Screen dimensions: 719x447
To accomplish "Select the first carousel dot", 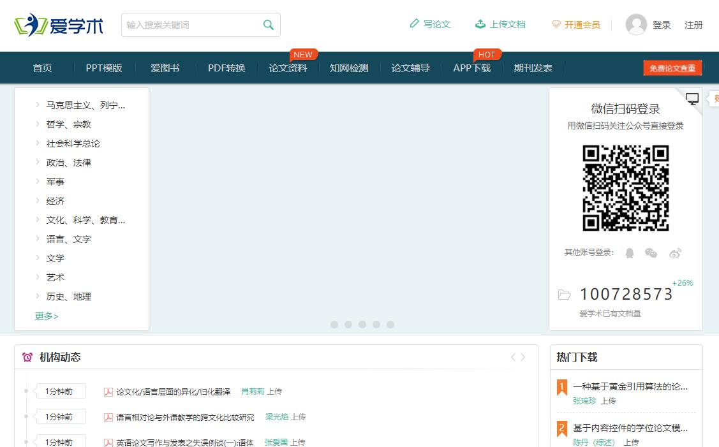I will 334,325.
